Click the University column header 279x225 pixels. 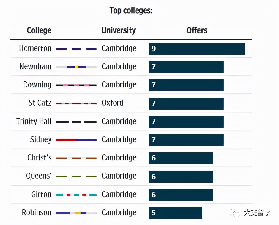(119, 30)
